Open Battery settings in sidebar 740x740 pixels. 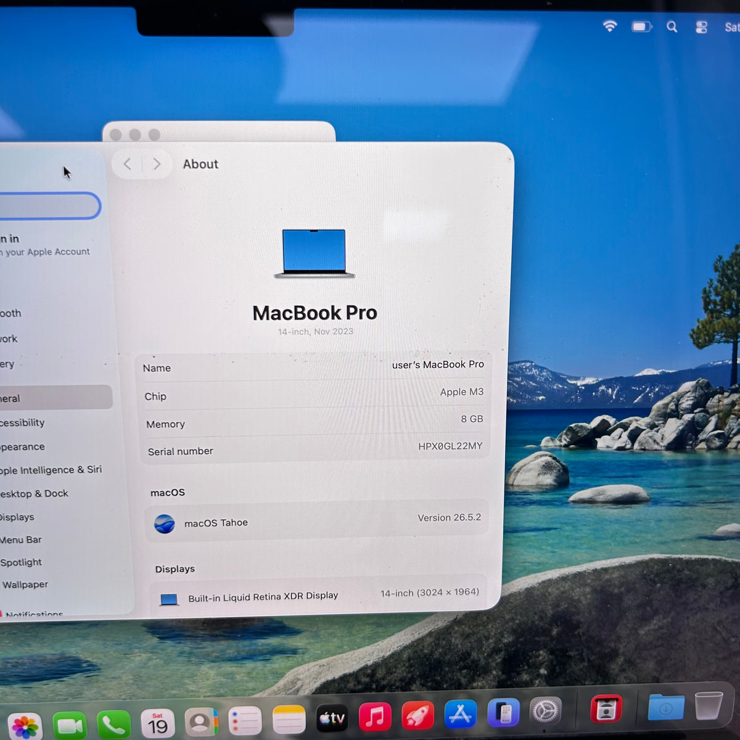[x=7, y=364]
